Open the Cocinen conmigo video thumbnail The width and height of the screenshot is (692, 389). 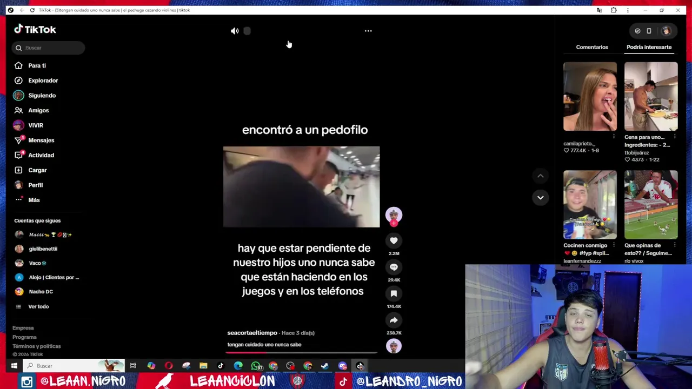[590, 205]
